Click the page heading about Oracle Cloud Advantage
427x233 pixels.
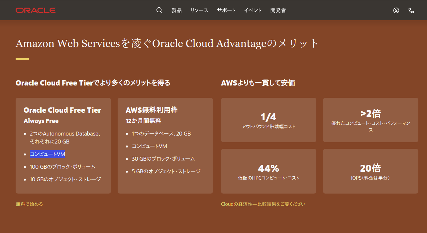pos(167,43)
